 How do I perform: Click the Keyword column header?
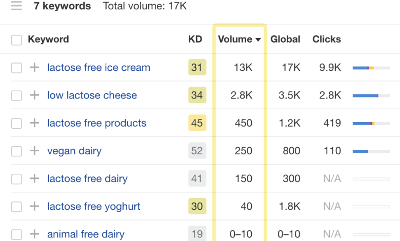[x=48, y=39]
